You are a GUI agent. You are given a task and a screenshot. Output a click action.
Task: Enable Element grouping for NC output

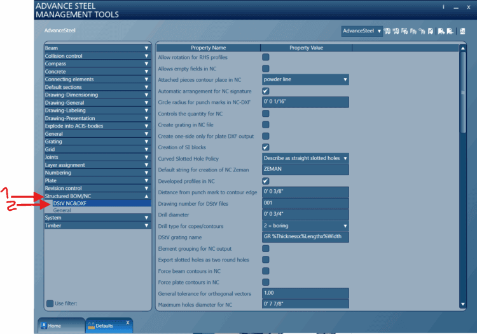[x=266, y=248]
